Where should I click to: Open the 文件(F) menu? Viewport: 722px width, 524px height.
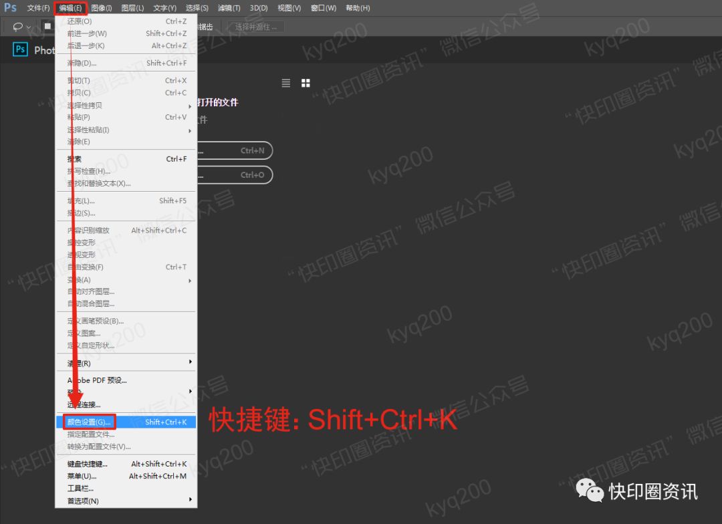(x=38, y=8)
